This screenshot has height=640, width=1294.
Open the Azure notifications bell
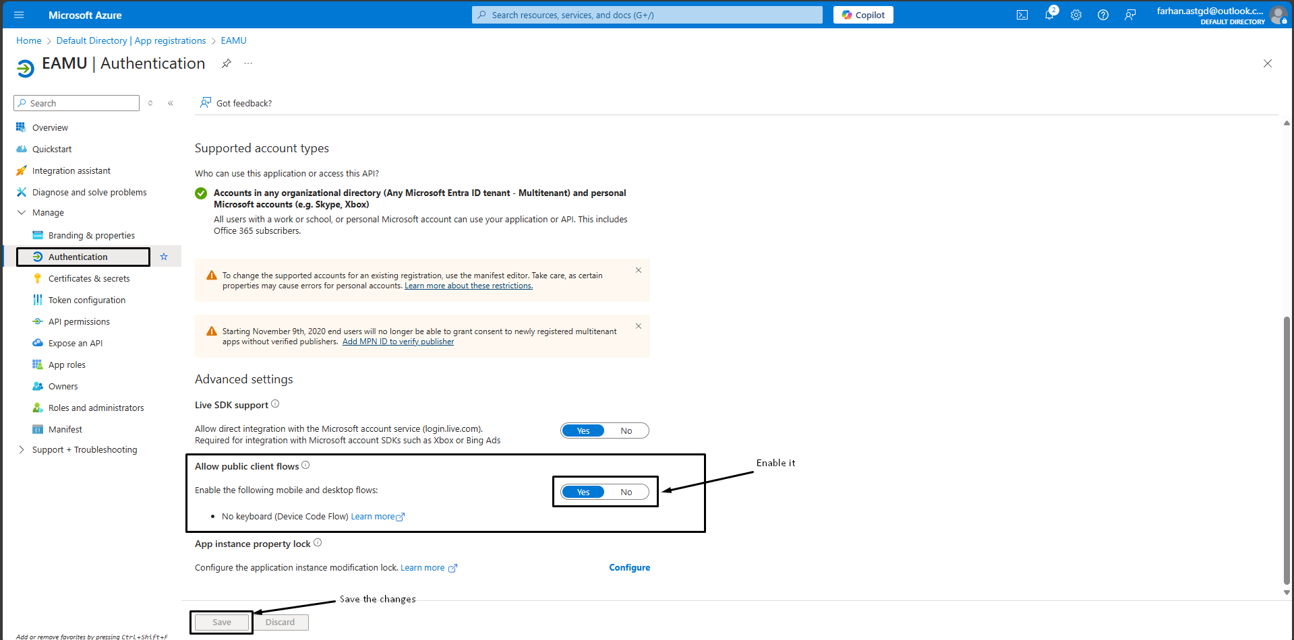pyautogui.click(x=1049, y=14)
